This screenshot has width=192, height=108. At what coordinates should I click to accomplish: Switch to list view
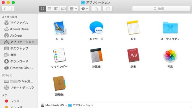tap(49, 9)
